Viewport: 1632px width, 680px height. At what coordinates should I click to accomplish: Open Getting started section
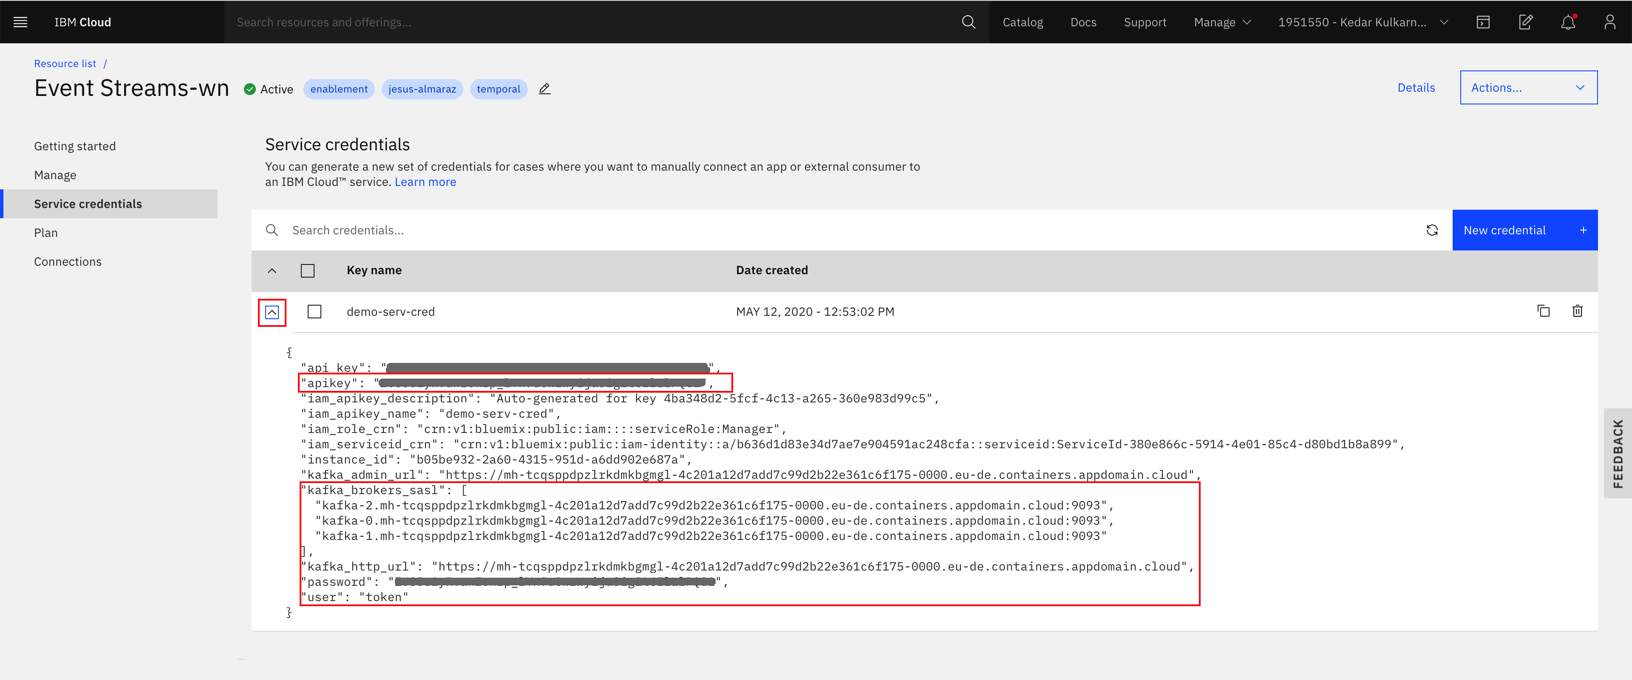coord(75,146)
